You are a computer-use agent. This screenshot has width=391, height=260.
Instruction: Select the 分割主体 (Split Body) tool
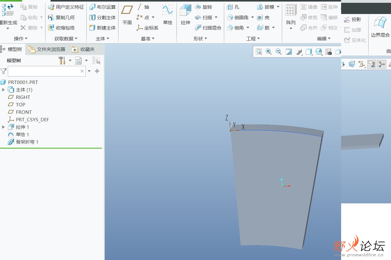pos(102,17)
